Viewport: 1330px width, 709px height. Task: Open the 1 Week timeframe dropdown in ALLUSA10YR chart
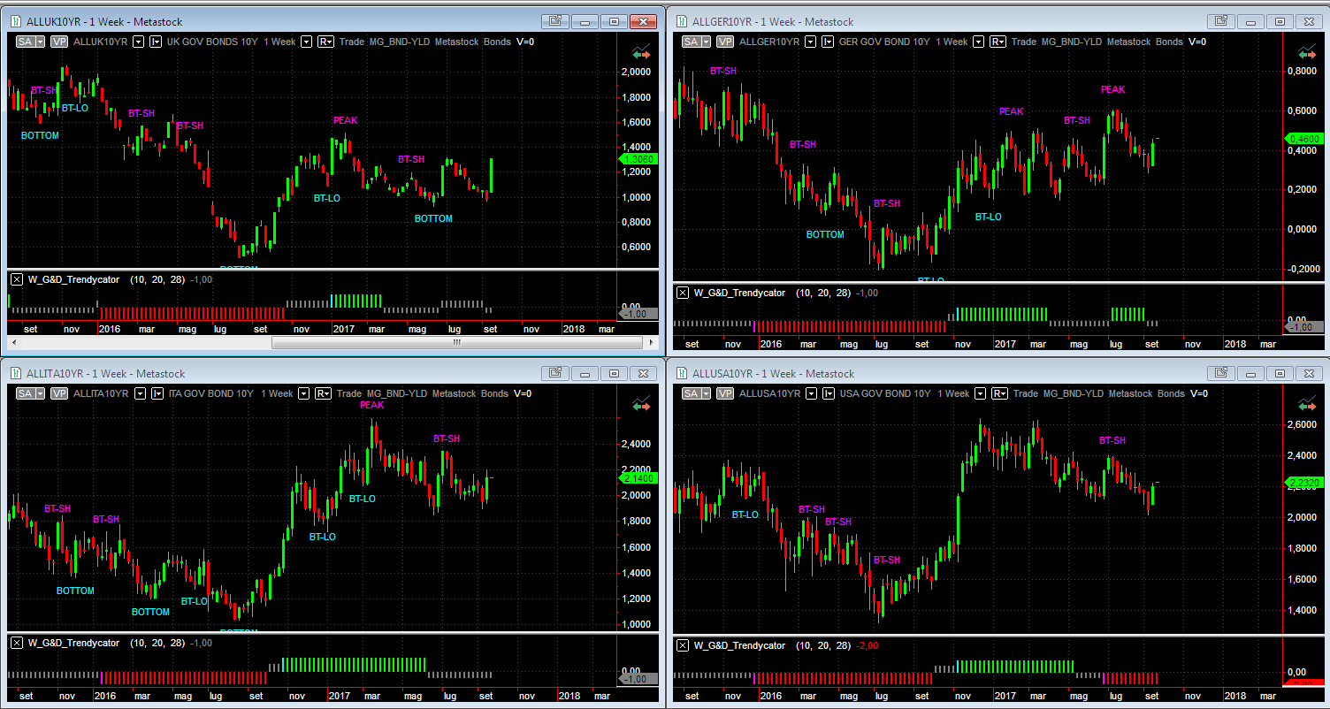pyautogui.click(x=980, y=393)
